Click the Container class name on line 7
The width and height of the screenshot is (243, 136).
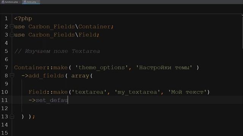coord(30,68)
